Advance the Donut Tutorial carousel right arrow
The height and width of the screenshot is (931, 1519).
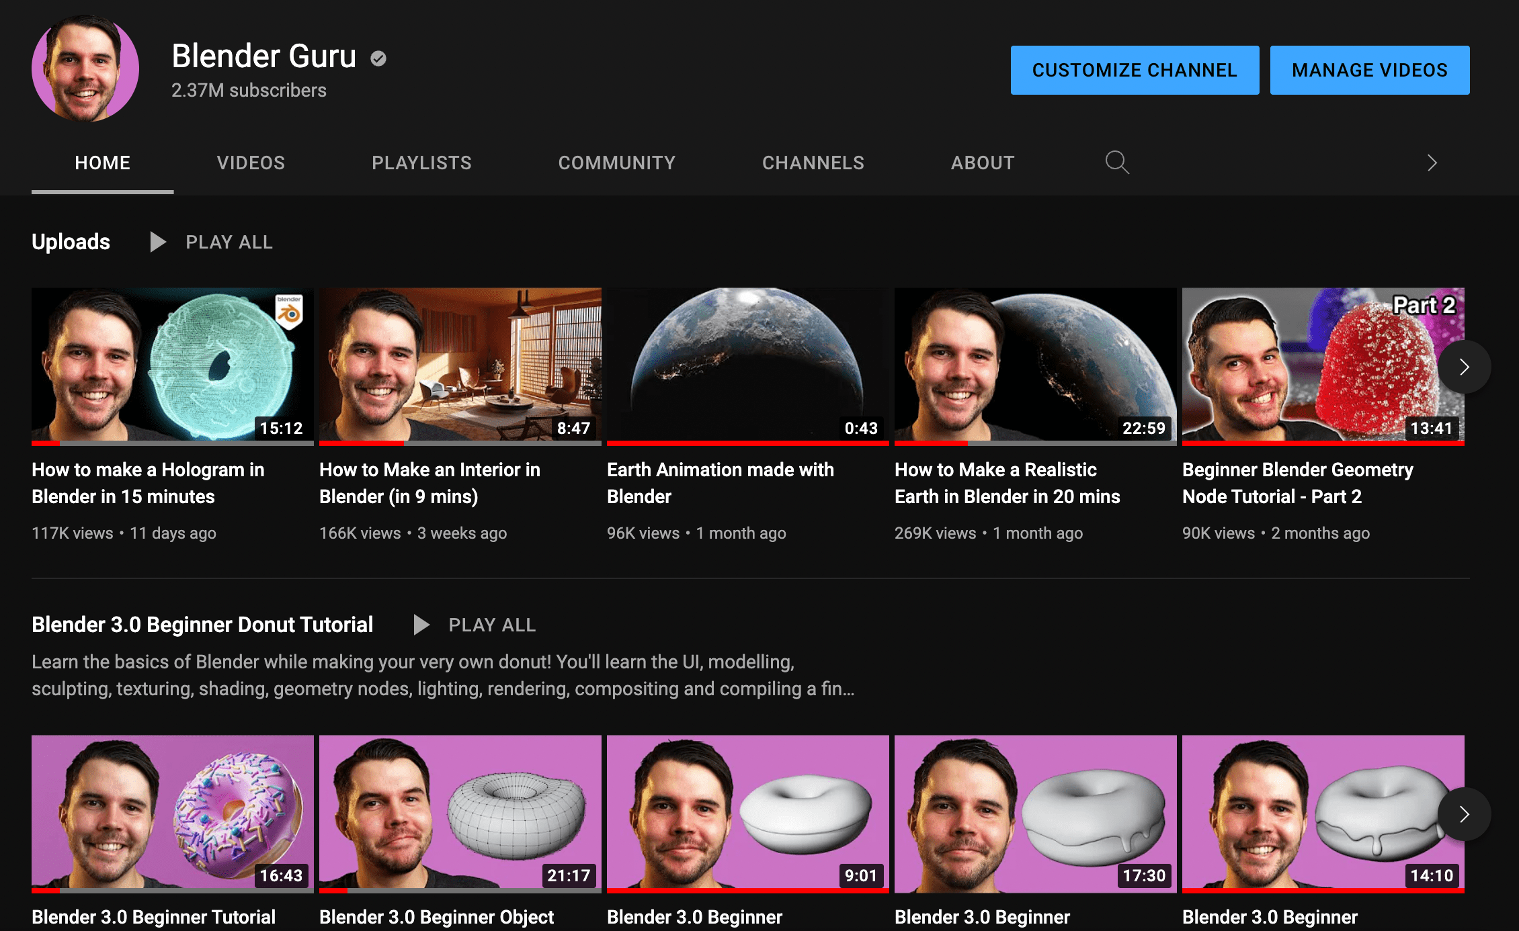pos(1463,814)
